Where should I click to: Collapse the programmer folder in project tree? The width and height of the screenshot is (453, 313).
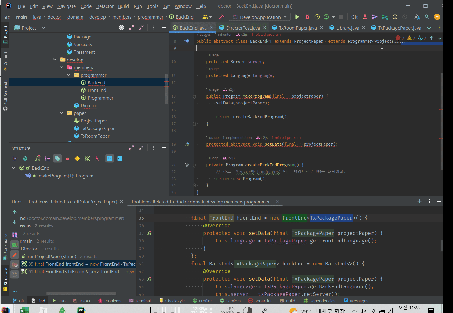[x=69, y=75]
